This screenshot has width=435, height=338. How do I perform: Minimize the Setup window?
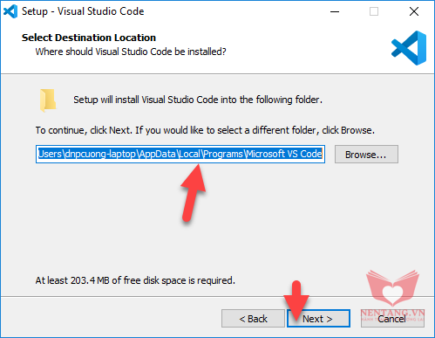tap(335, 11)
